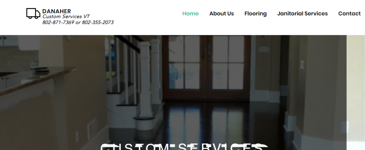Select Janitorial Services in navigation
The image size is (365, 150).
302,14
